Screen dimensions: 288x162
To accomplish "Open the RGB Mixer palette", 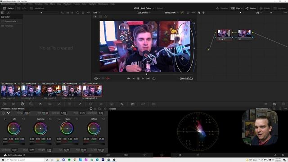I will (x=40, y=104).
